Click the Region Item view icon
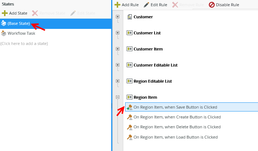258x151 pixels. click(130, 97)
